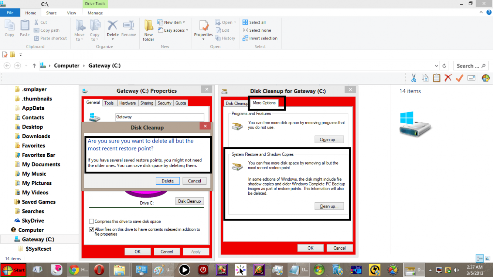Image resolution: width=493 pixels, height=277 pixels.
Task: Click the colorful pie icon at toolbar end
Action: pos(486,78)
